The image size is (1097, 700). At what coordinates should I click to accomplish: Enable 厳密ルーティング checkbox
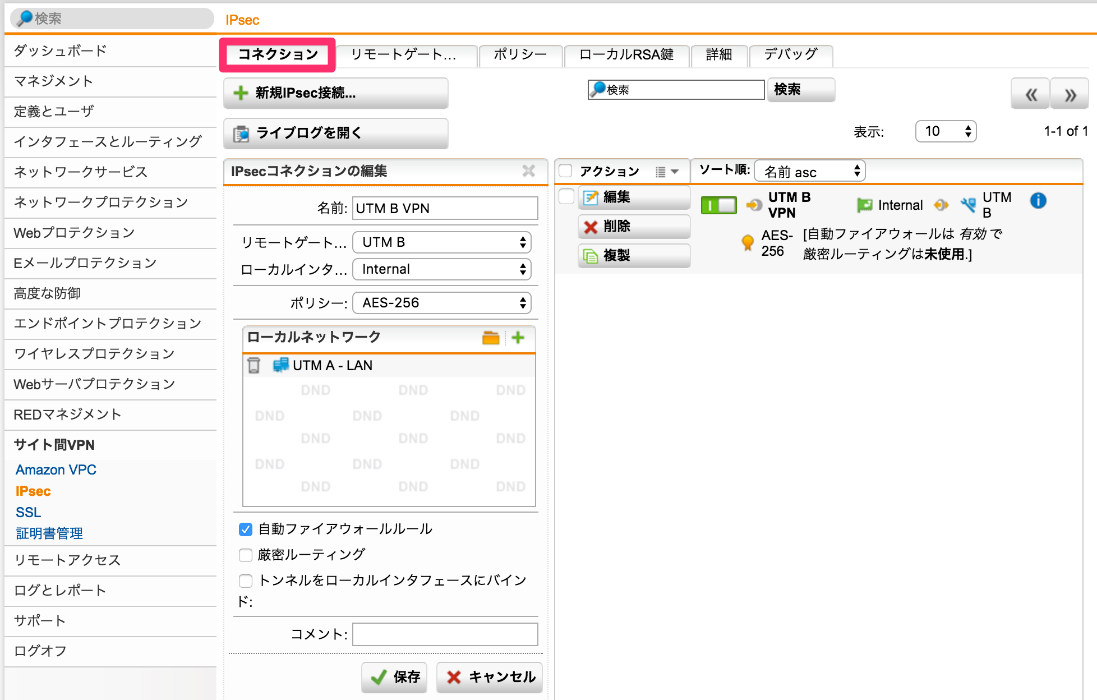(x=246, y=555)
